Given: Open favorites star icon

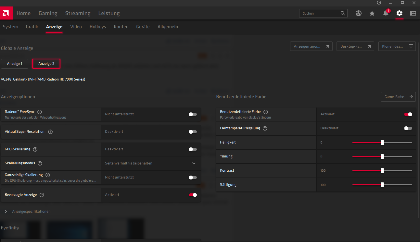Looking at the screenshot, I should 372,13.
